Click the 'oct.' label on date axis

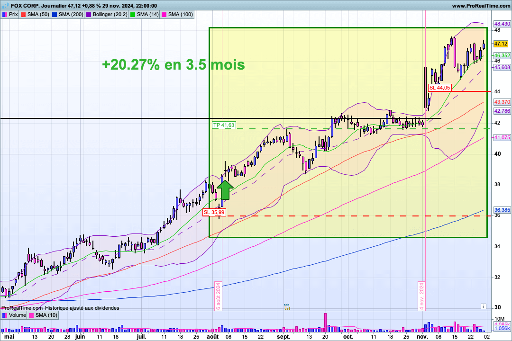pos(348,337)
